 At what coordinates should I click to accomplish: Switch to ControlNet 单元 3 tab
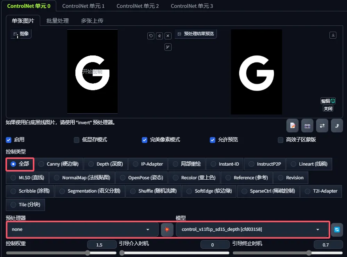point(192,6)
